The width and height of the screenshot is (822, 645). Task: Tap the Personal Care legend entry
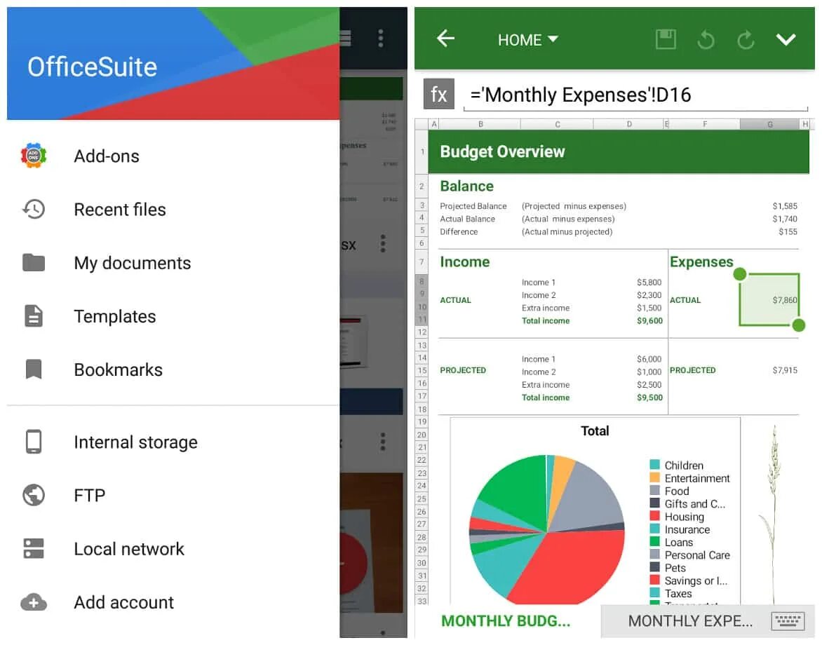(x=690, y=555)
